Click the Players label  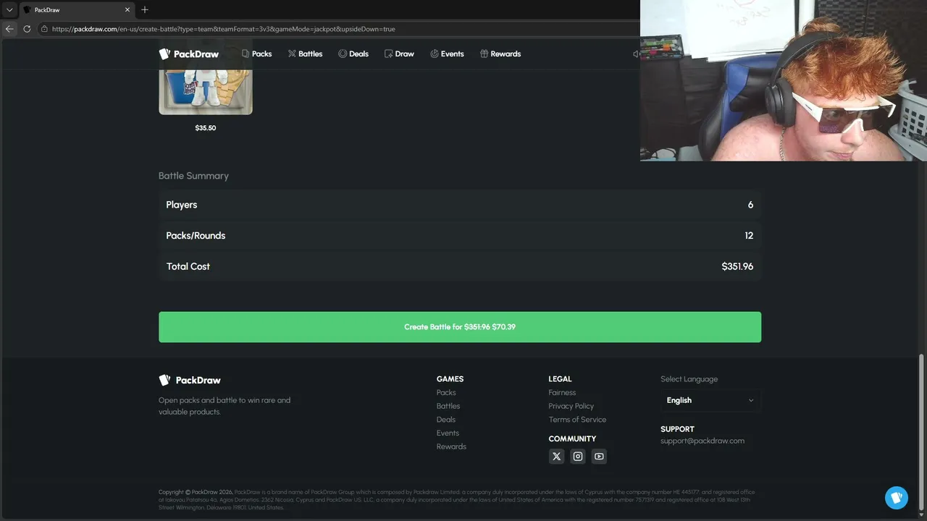point(182,205)
